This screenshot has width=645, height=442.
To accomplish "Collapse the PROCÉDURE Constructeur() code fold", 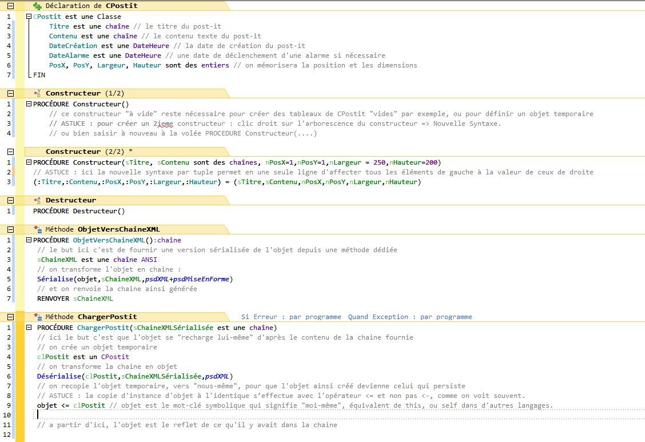I will click(27, 103).
